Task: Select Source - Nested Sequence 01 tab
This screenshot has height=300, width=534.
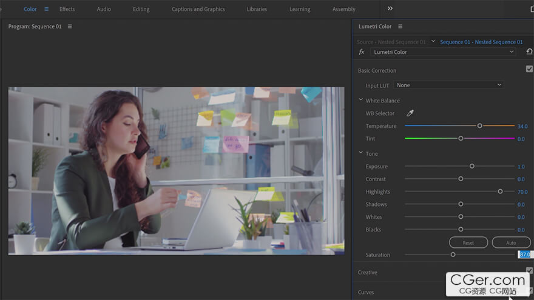Action: click(x=391, y=42)
